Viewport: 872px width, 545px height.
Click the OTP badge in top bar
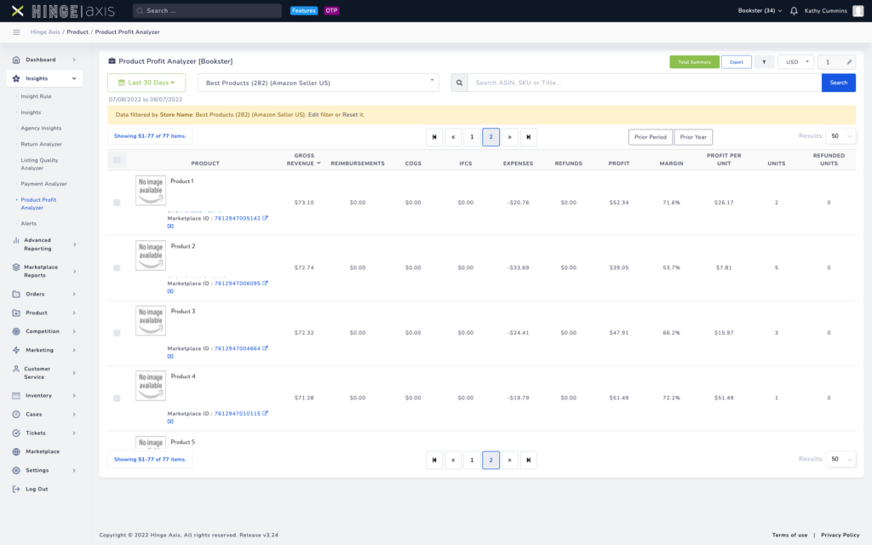click(331, 10)
